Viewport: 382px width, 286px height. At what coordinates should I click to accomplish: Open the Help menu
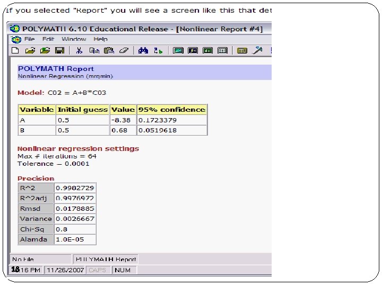click(x=100, y=39)
